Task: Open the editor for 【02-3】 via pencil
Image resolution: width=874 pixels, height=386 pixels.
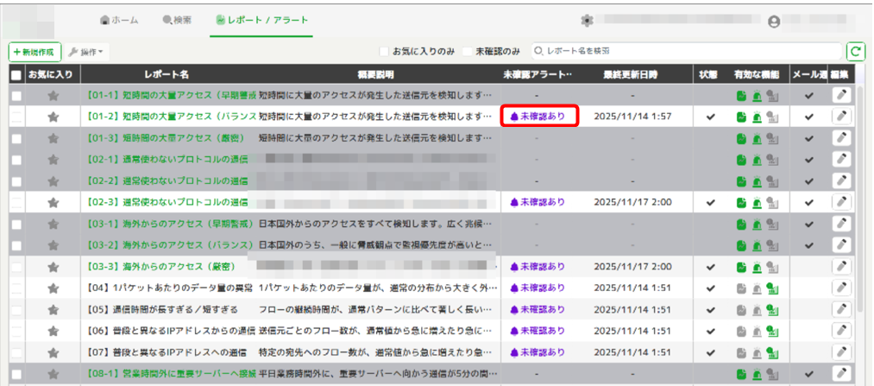Action: (841, 202)
